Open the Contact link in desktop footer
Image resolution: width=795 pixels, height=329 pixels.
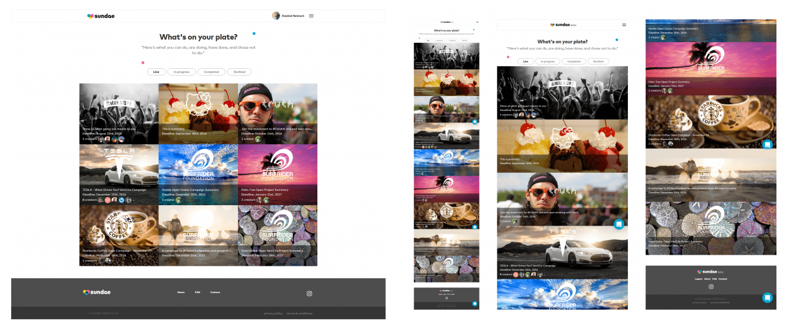(x=215, y=292)
